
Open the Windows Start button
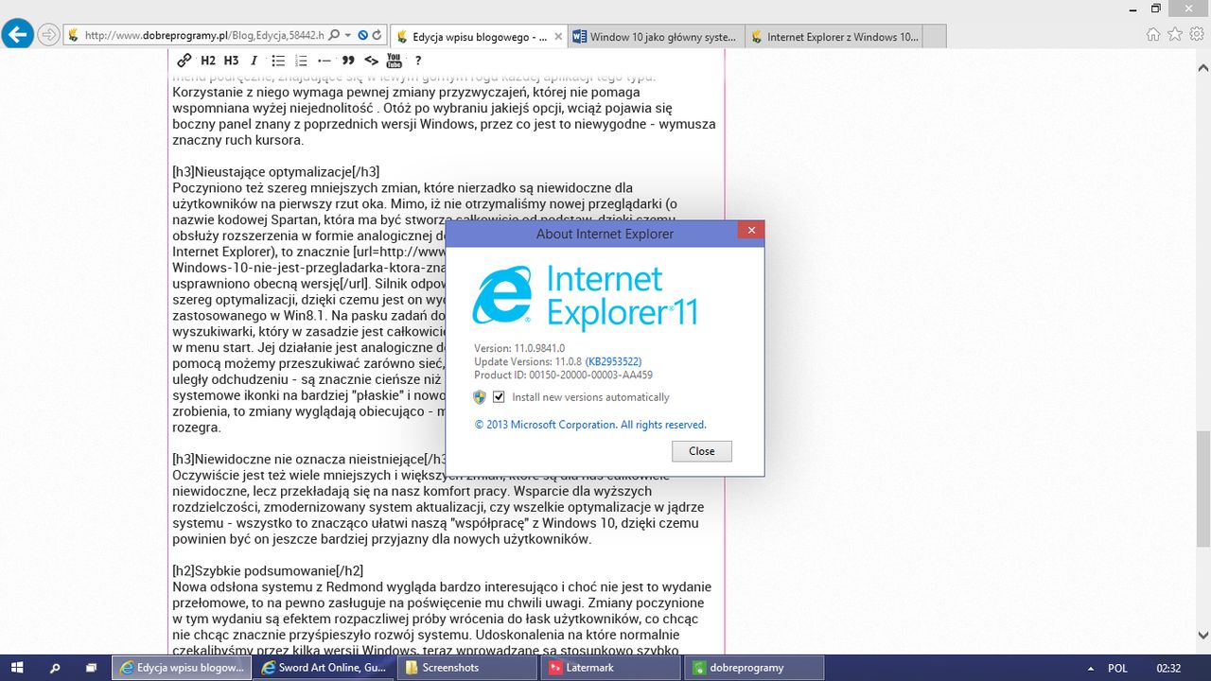click(x=18, y=668)
